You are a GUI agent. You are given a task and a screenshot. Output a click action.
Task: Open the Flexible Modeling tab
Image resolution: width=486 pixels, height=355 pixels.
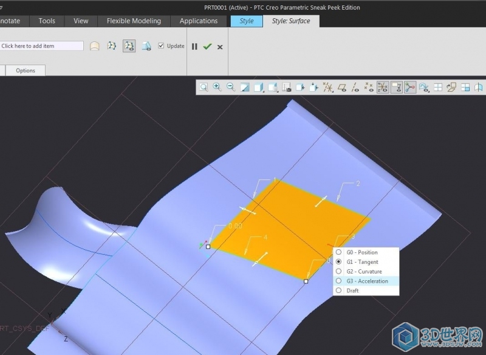click(134, 21)
